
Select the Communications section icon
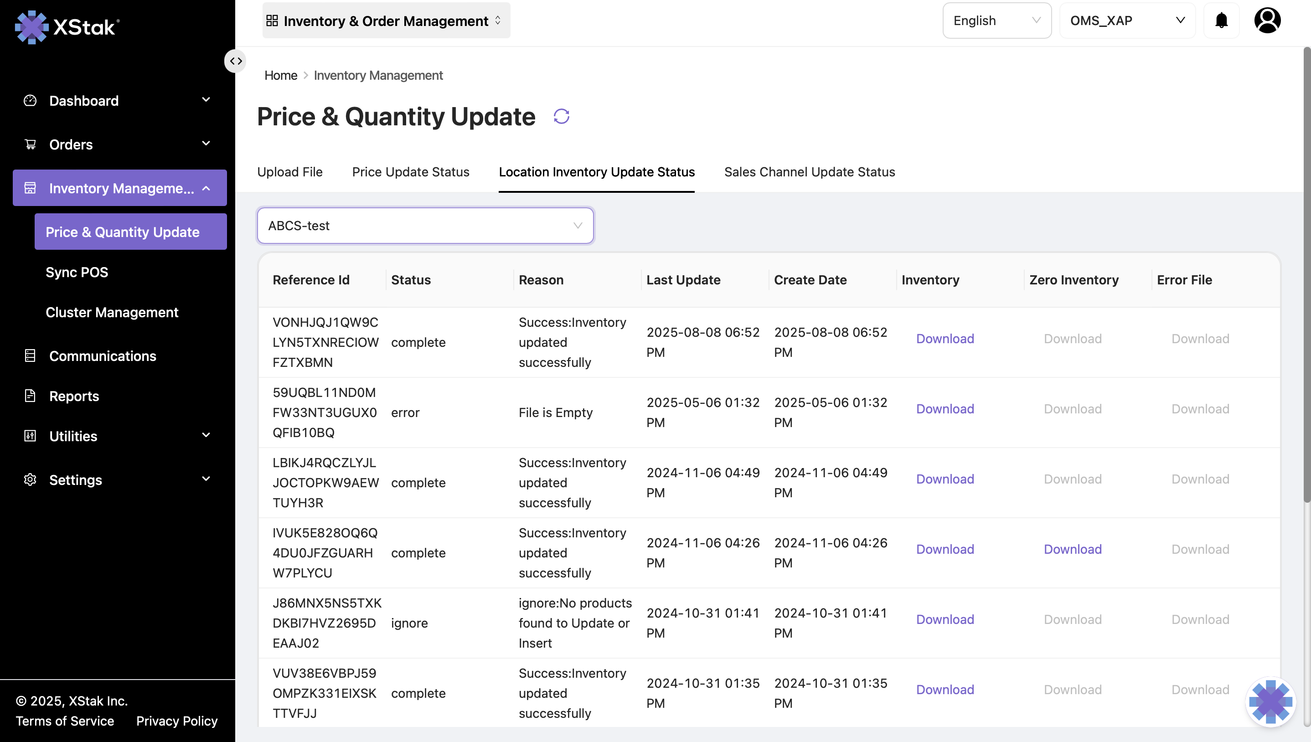coord(30,355)
